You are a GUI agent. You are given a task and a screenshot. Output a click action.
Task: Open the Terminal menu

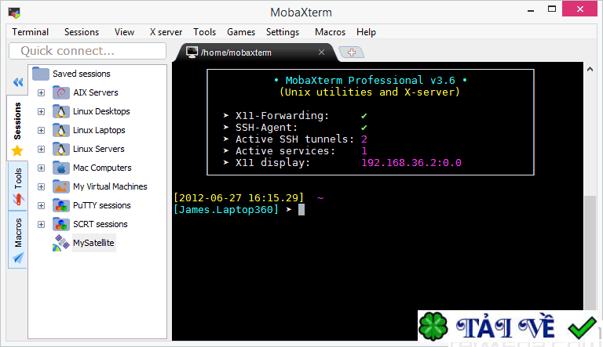point(31,32)
